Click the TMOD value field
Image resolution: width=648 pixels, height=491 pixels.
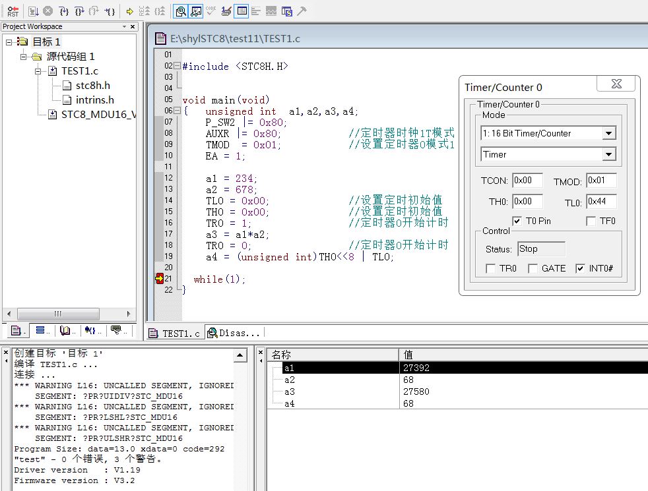(601, 181)
